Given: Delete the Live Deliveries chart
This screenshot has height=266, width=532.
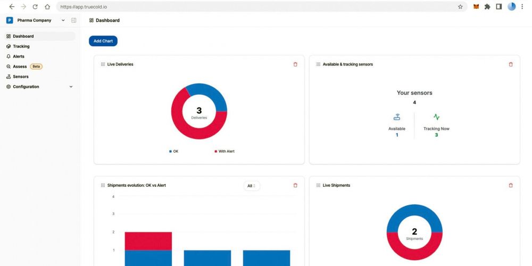Looking at the screenshot, I should click(x=295, y=64).
